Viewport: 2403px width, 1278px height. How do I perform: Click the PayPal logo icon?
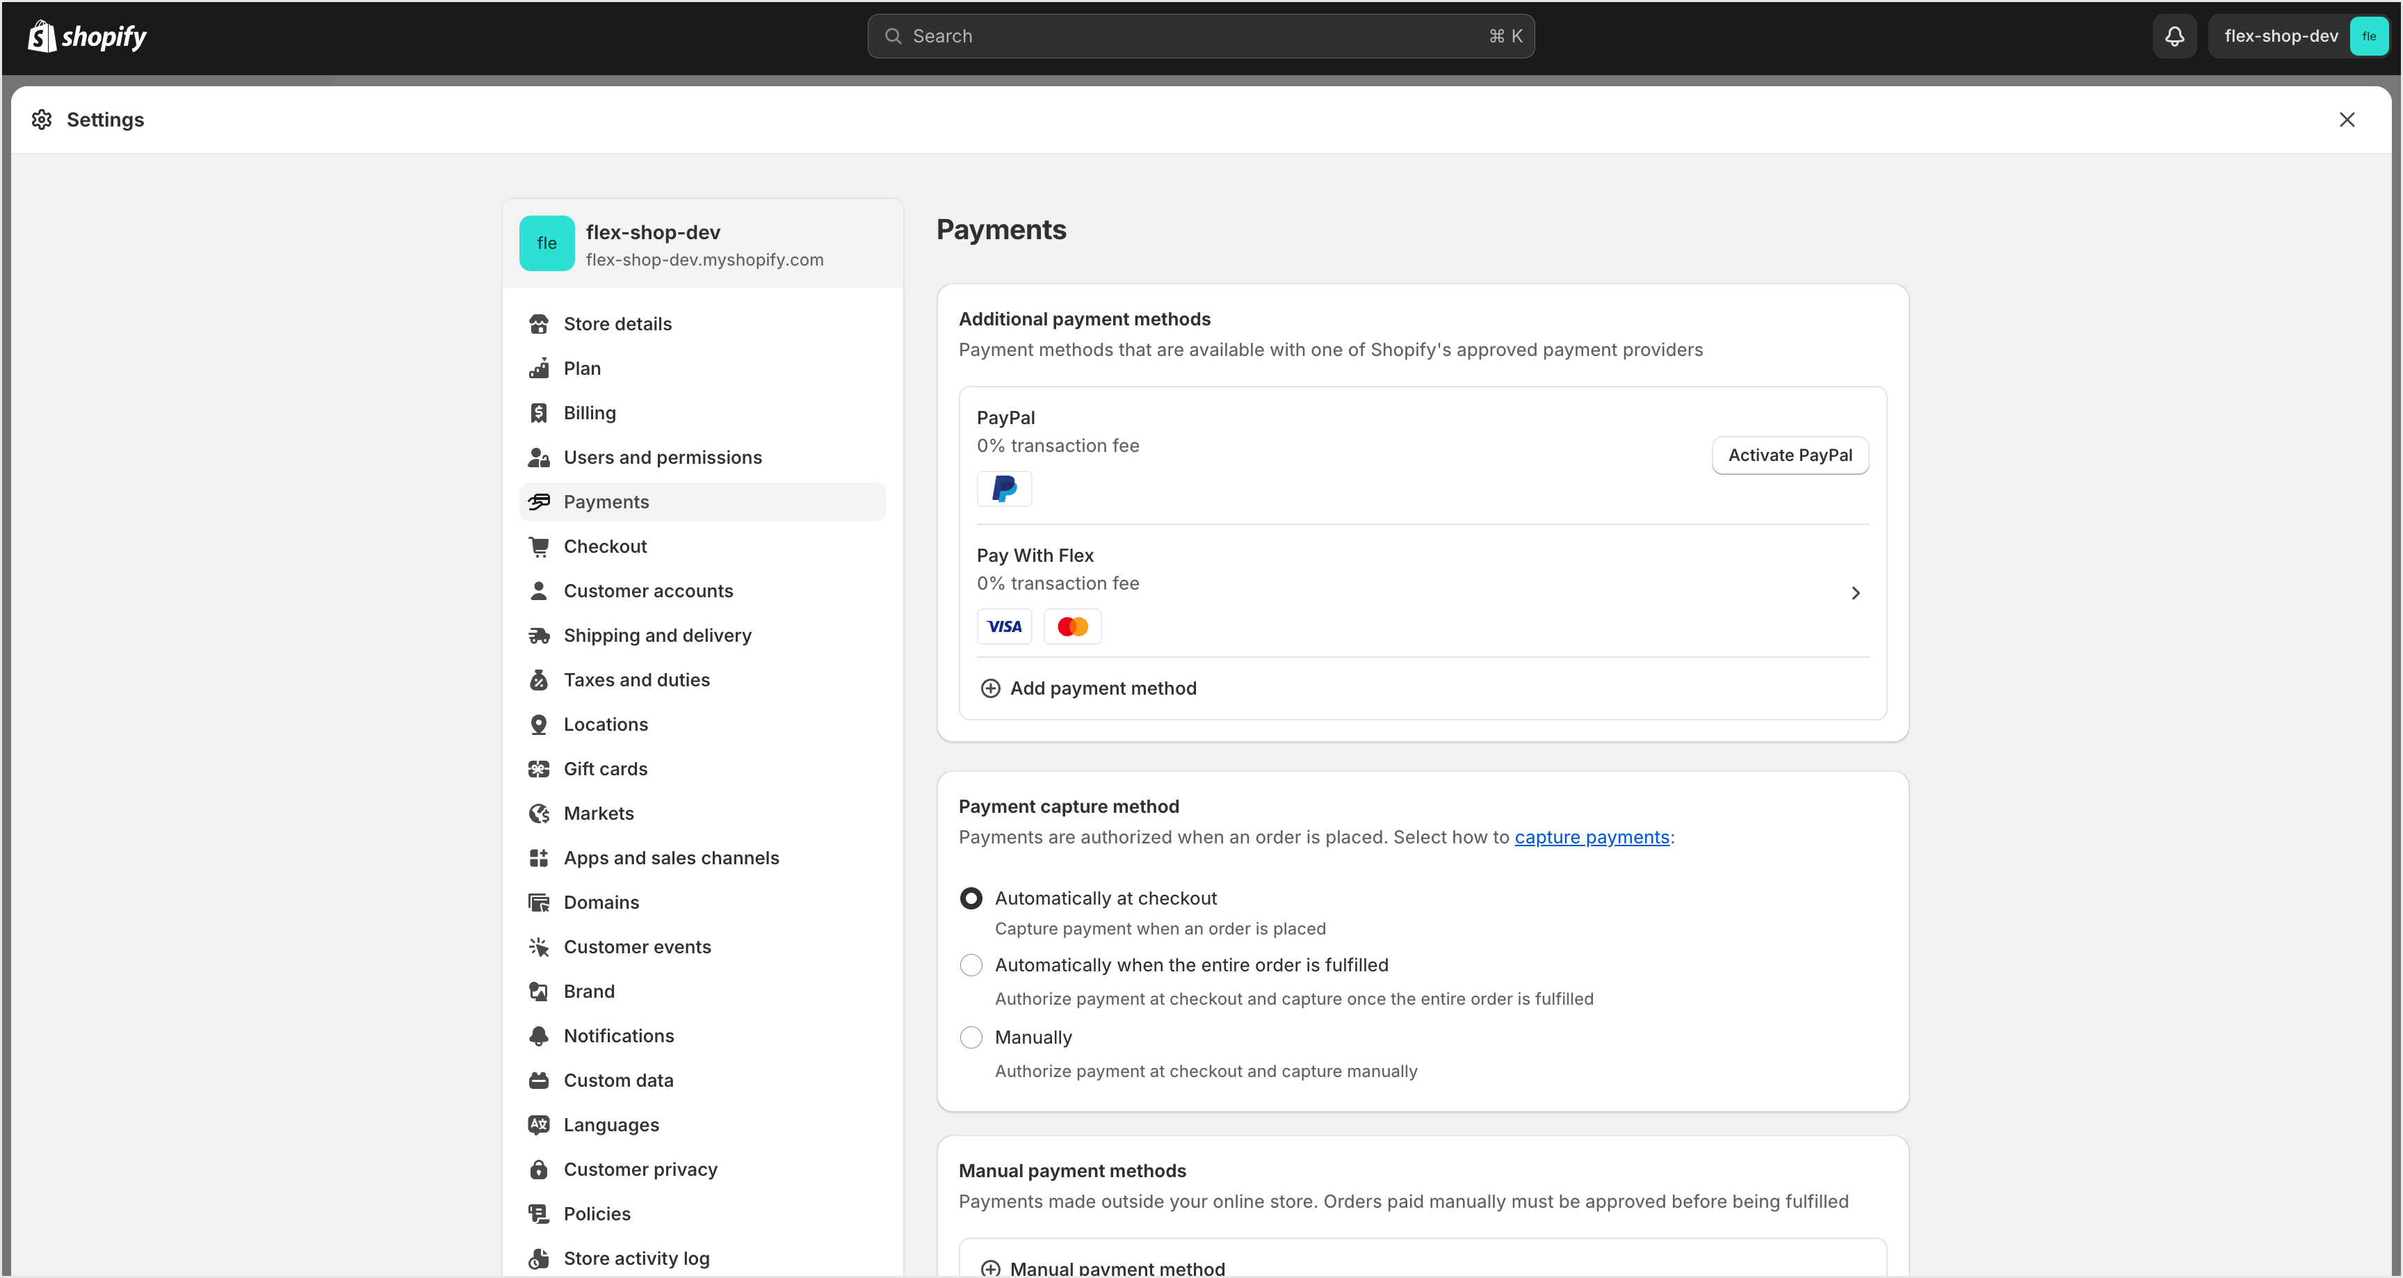pyautogui.click(x=1004, y=488)
